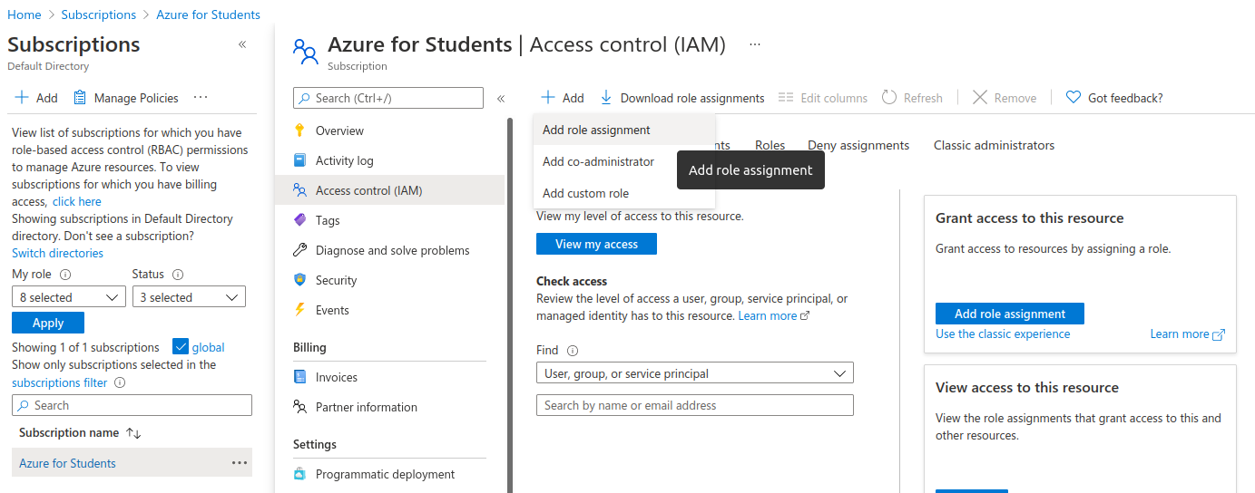This screenshot has height=493, width=1255.
Task: Collapse the resource menu with double chevron
Action: (501, 98)
